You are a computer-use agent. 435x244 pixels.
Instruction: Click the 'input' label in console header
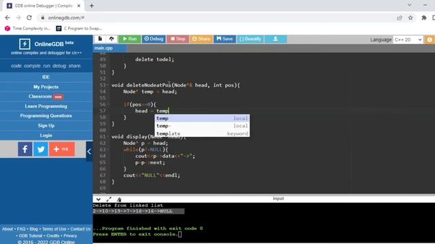tap(278, 199)
